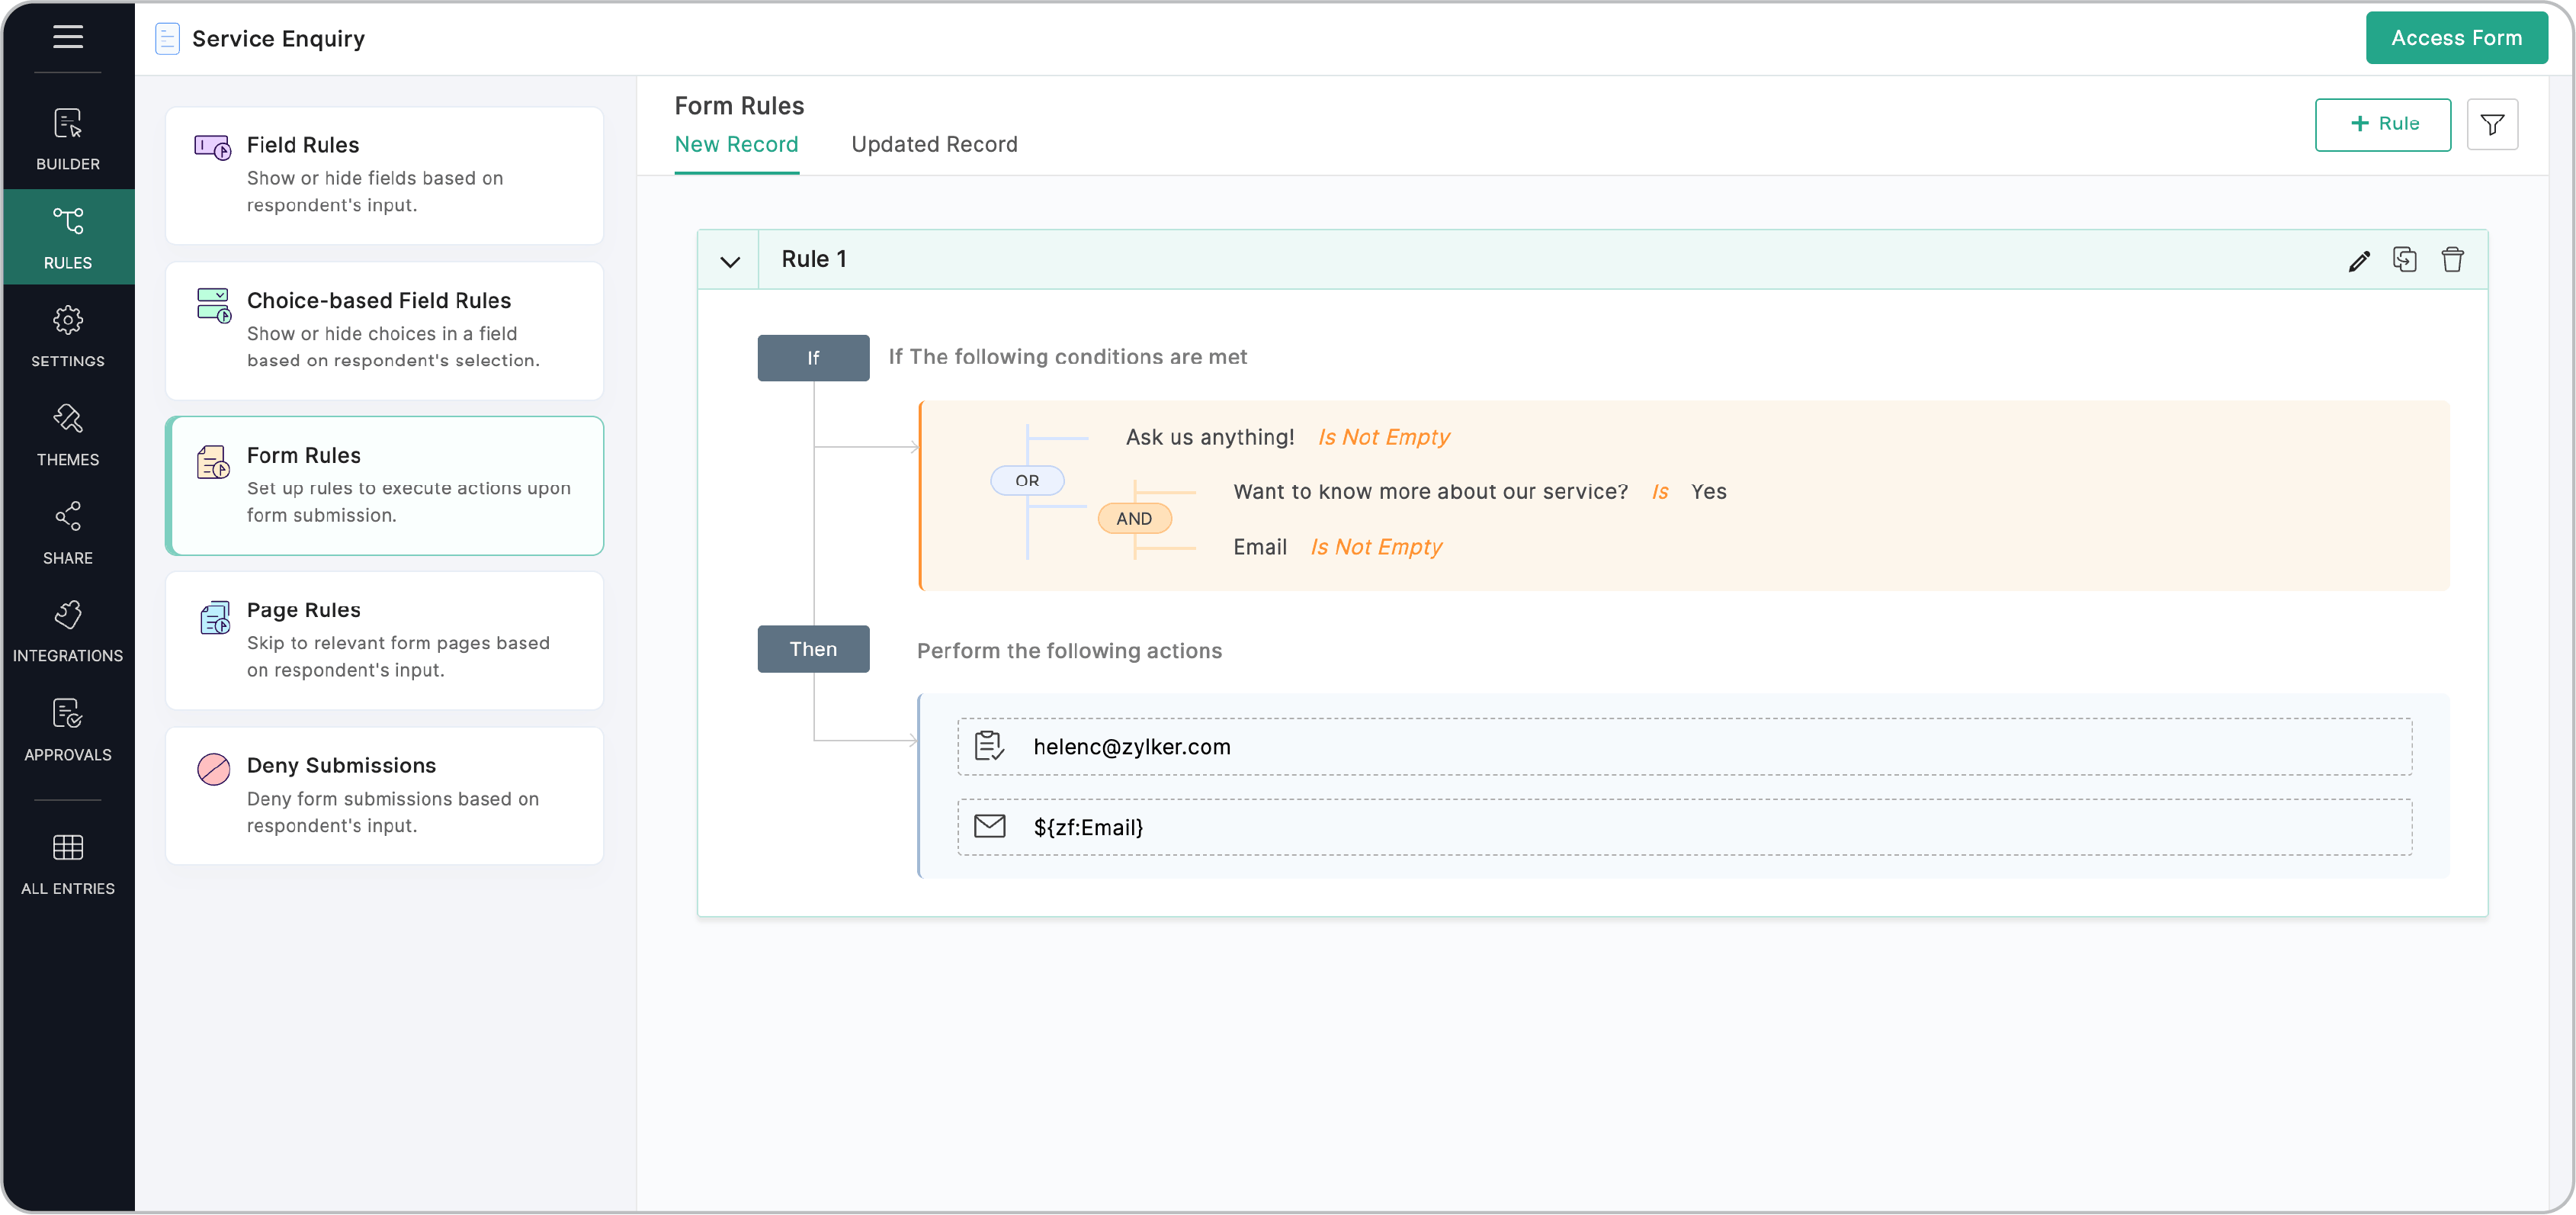Image resolution: width=2576 pixels, height=1215 pixels.
Task: Switch to Updated Record tab
Action: [934, 144]
